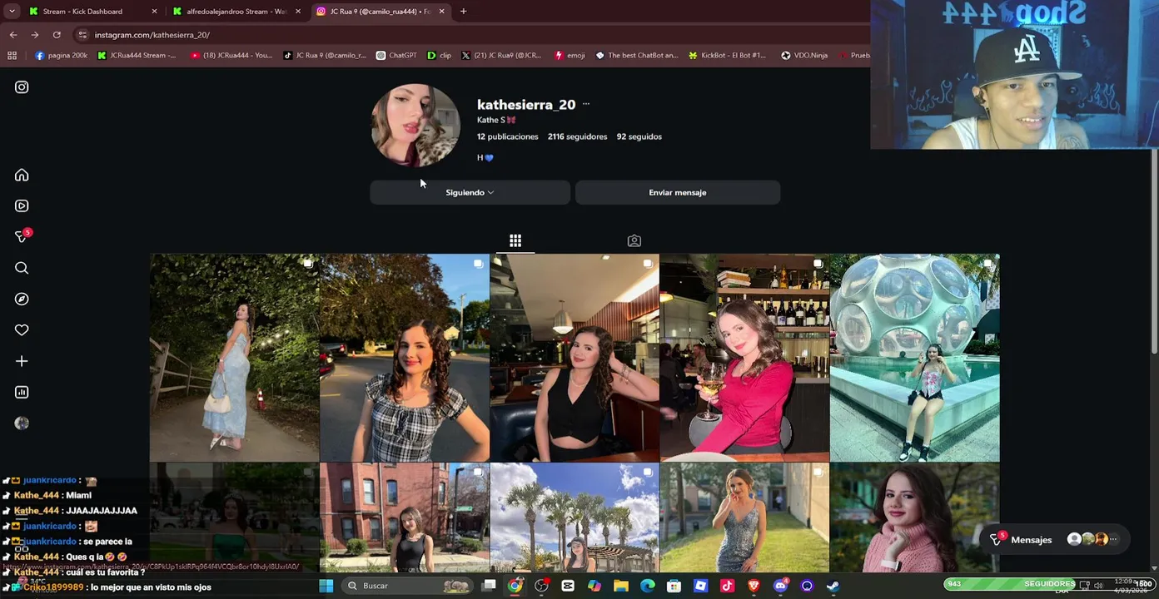
Task: Click Enviar mensaje button
Action: coord(678,192)
